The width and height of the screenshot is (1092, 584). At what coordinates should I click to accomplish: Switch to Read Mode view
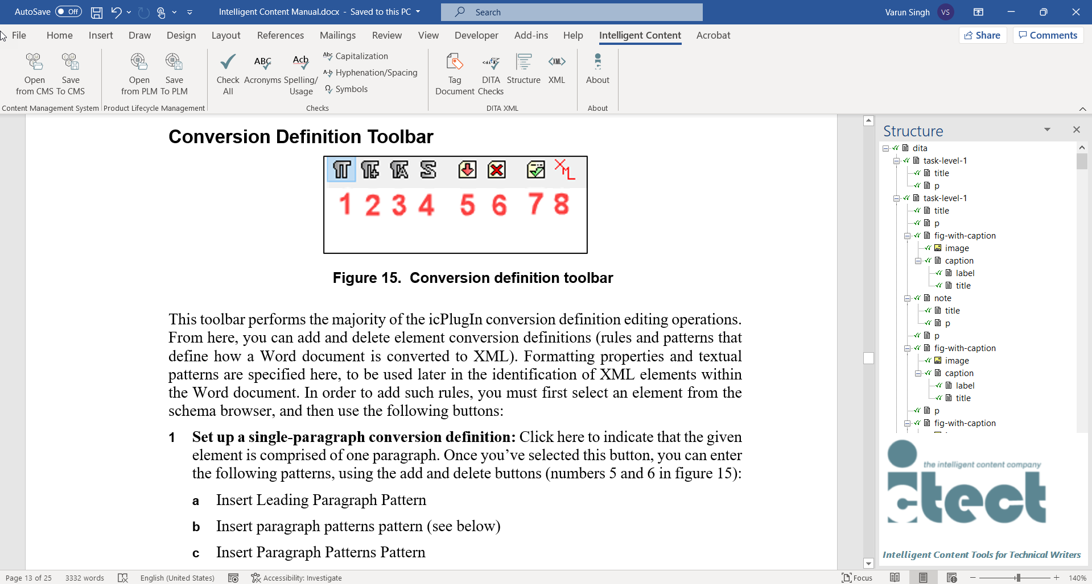[x=895, y=578]
